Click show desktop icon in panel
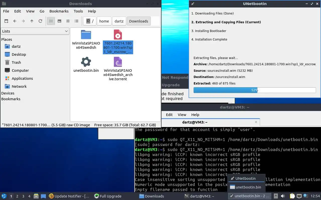 click(43, 196)
